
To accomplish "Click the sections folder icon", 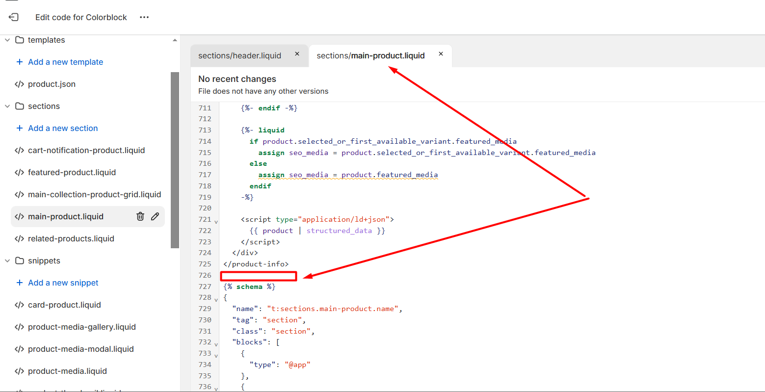I will tap(20, 106).
